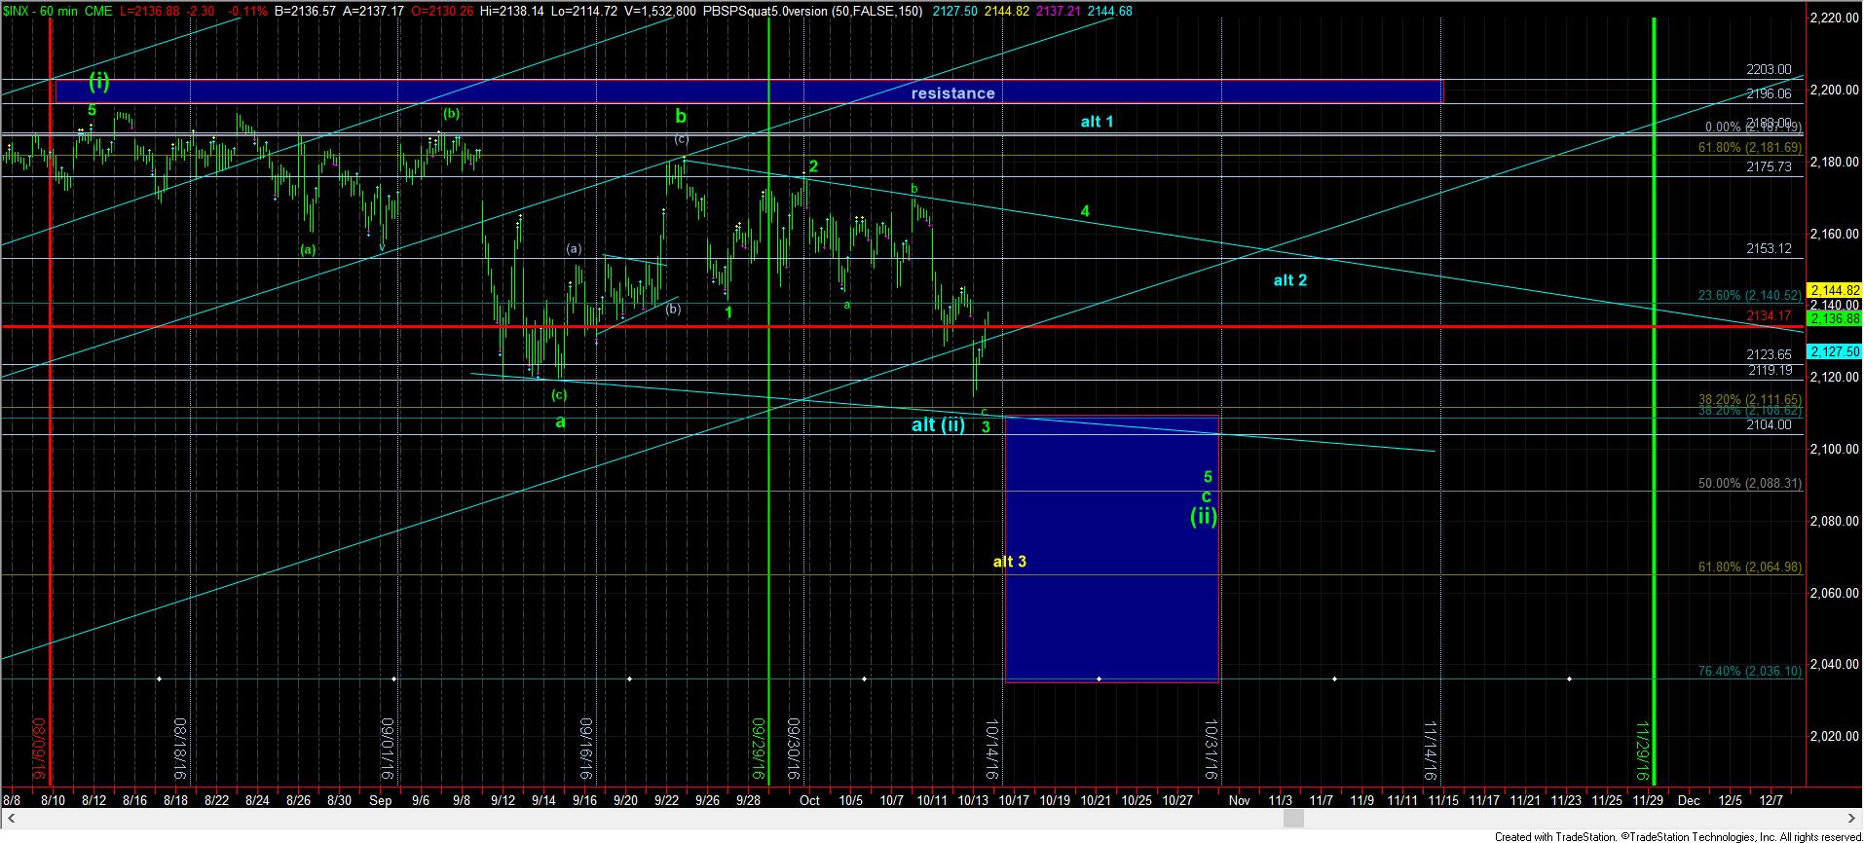Image resolution: width=1864 pixels, height=843 pixels.
Task: Click the 'Dec' month label on time axis
Action: click(1688, 800)
